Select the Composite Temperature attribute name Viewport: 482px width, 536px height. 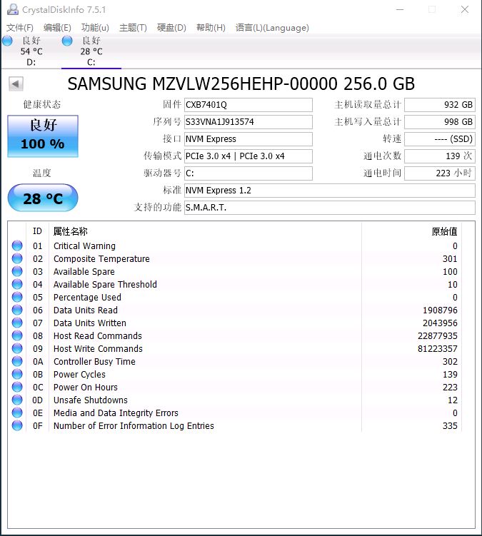point(101,259)
